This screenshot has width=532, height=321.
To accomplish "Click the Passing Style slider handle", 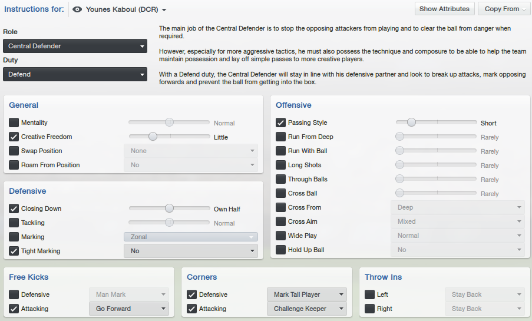I will click(411, 122).
